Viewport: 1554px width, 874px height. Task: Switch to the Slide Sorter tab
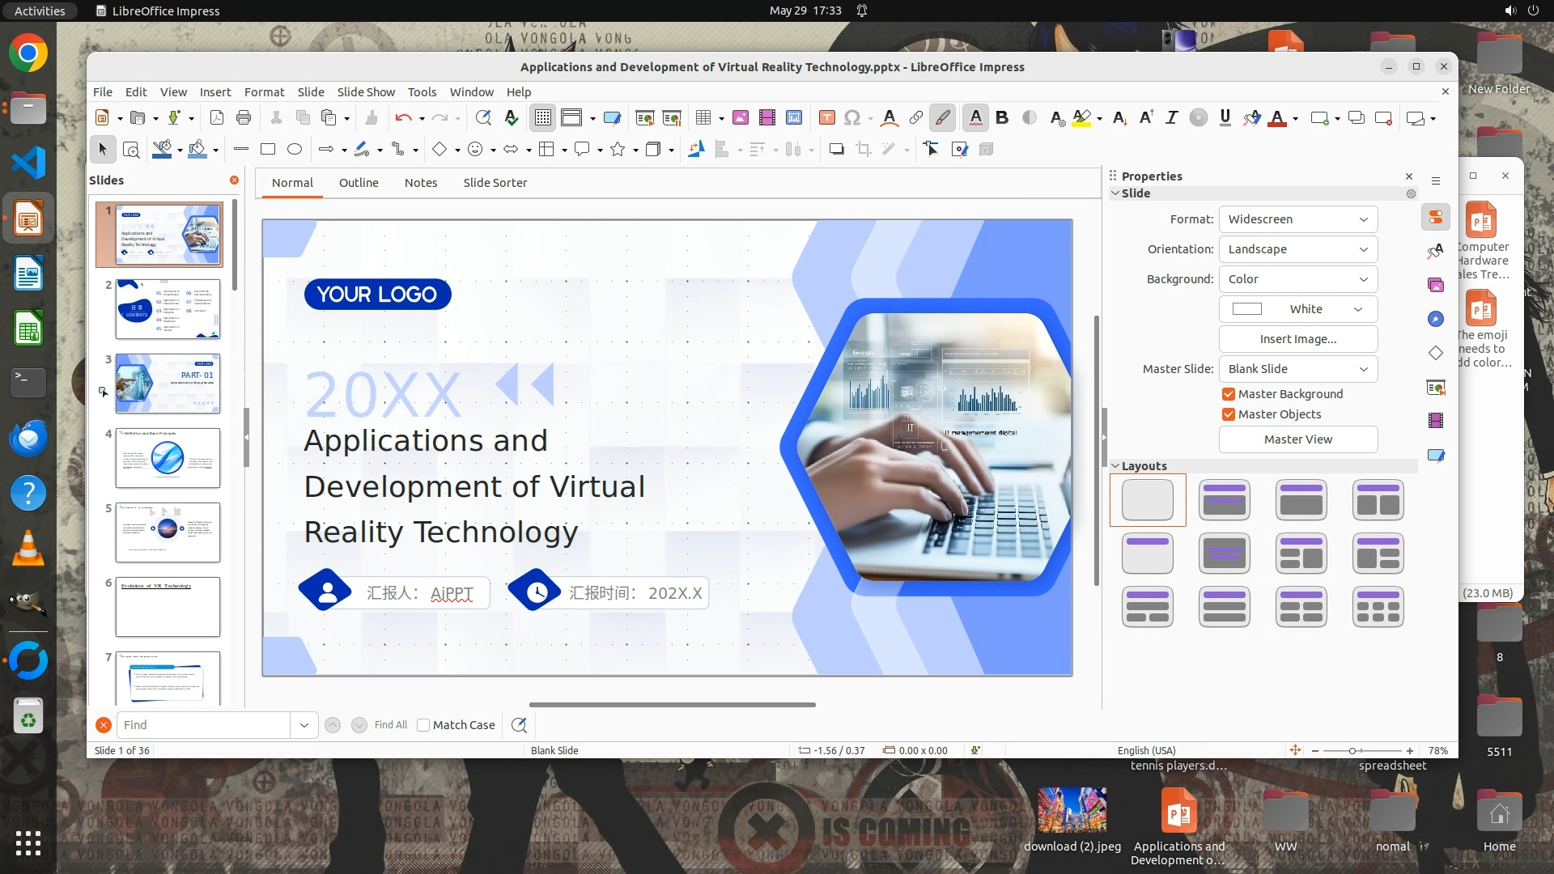click(x=495, y=183)
